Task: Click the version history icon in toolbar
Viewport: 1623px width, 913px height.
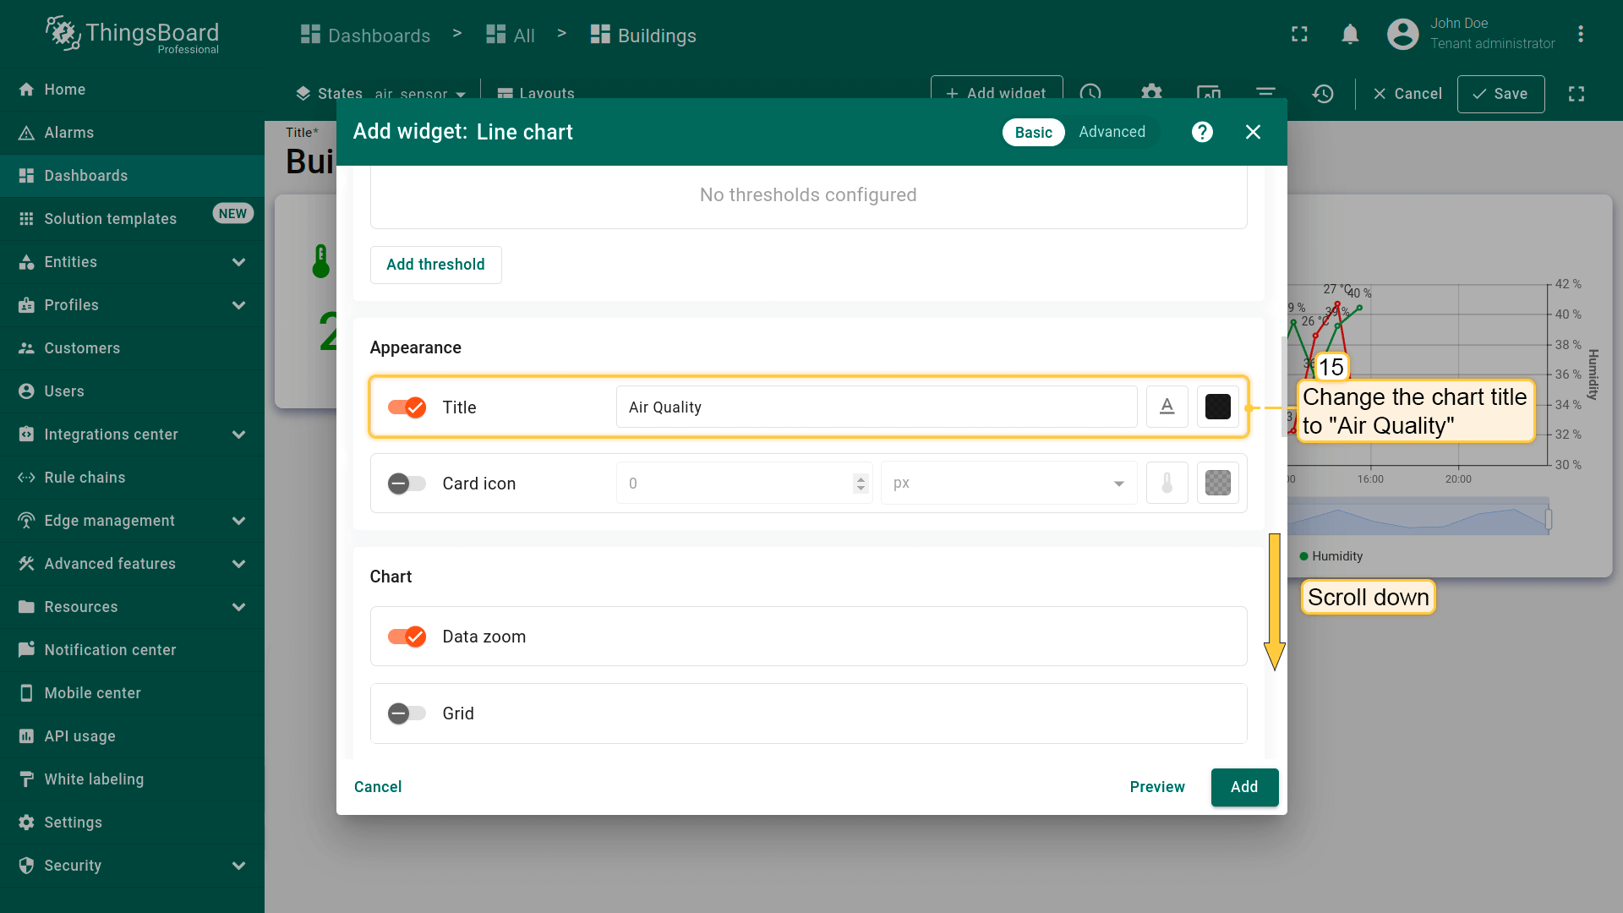Action: (x=1323, y=94)
